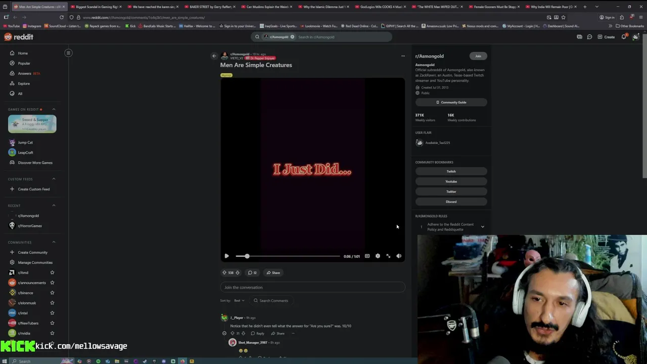Upvote the post

pos(224,272)
